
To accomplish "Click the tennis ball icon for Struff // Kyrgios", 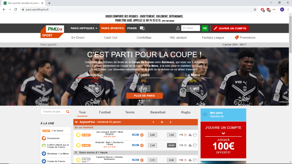I will click(x=78, y=135).
